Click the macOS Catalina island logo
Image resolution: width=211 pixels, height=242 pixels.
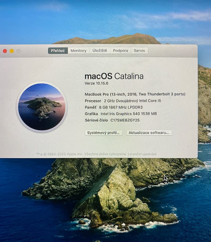pos(42,107)
